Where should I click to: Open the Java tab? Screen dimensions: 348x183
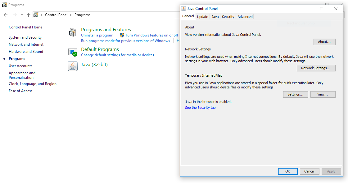tap(215, 17)
